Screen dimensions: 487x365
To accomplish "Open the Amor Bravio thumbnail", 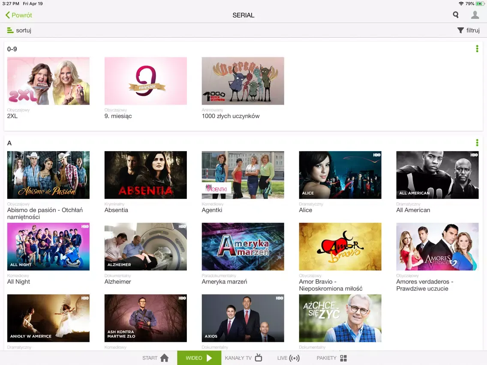I will point(340,246).
